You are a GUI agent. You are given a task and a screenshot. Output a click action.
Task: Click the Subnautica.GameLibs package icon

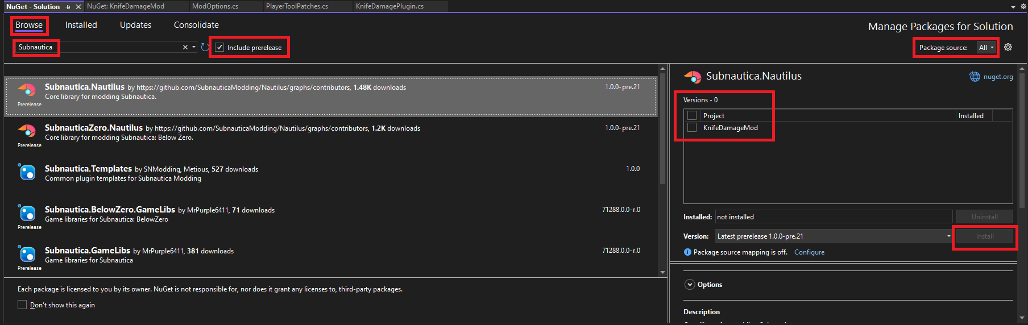pos(27,254)
